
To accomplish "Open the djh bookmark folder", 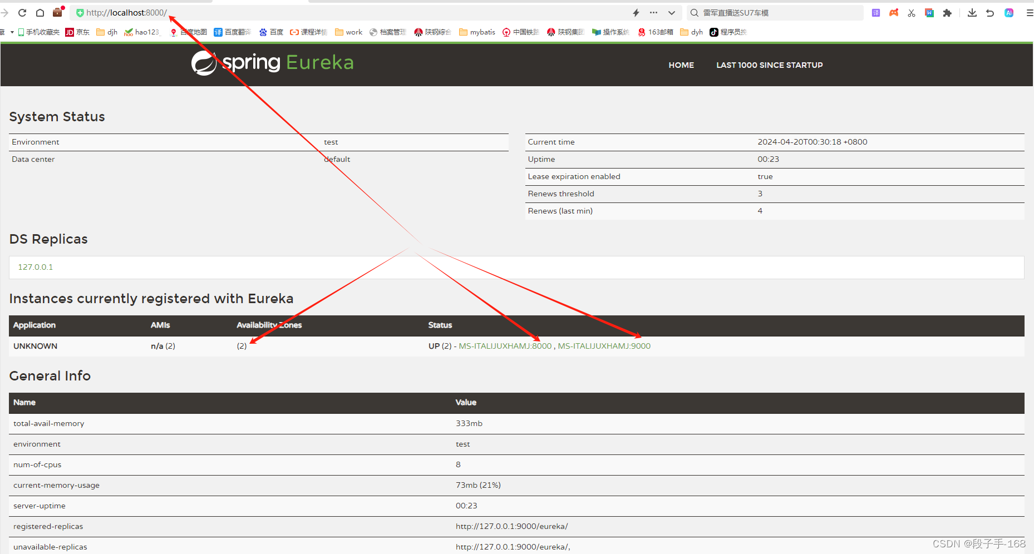I will [107, 32].
